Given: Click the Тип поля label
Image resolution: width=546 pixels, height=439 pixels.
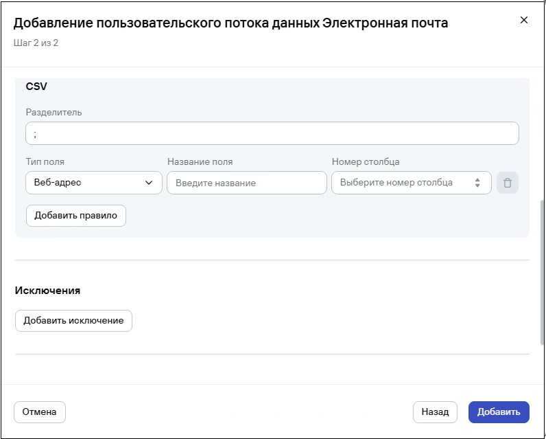Looking at the screenshot, I should point(45,162).
